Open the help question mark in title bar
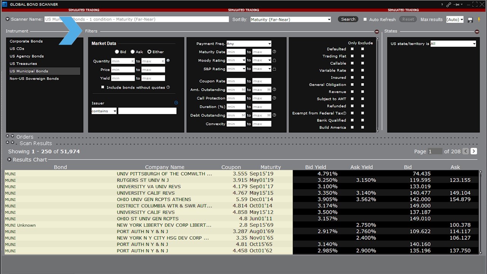 (x=442, y=5)
